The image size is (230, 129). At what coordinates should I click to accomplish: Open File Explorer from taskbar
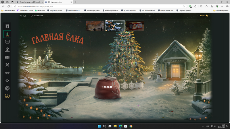115,126
